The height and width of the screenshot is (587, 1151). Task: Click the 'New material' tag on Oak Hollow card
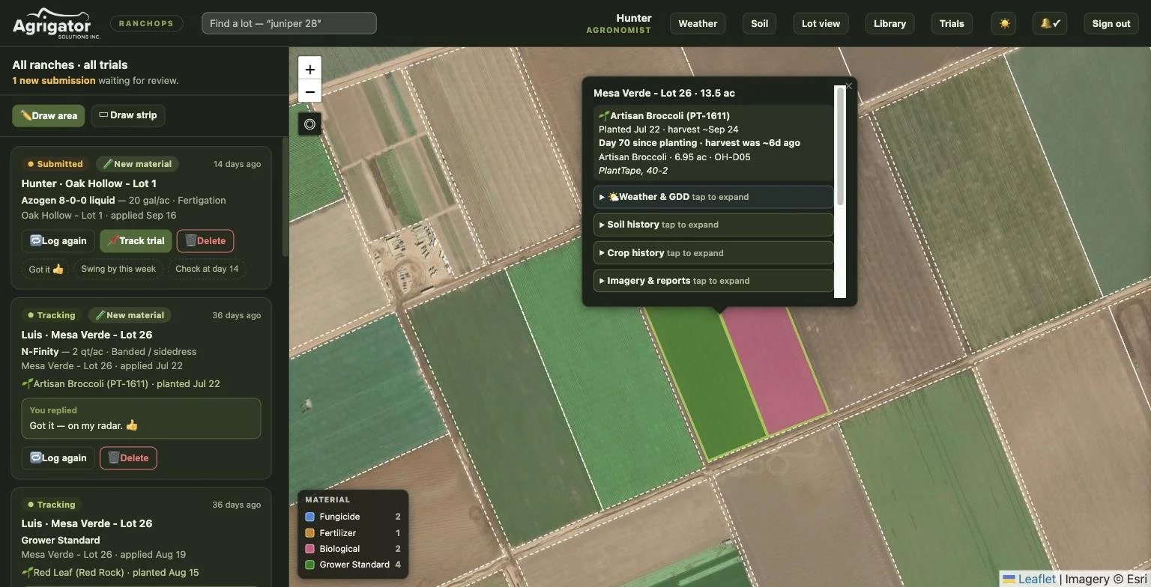(x=137, y=164)
